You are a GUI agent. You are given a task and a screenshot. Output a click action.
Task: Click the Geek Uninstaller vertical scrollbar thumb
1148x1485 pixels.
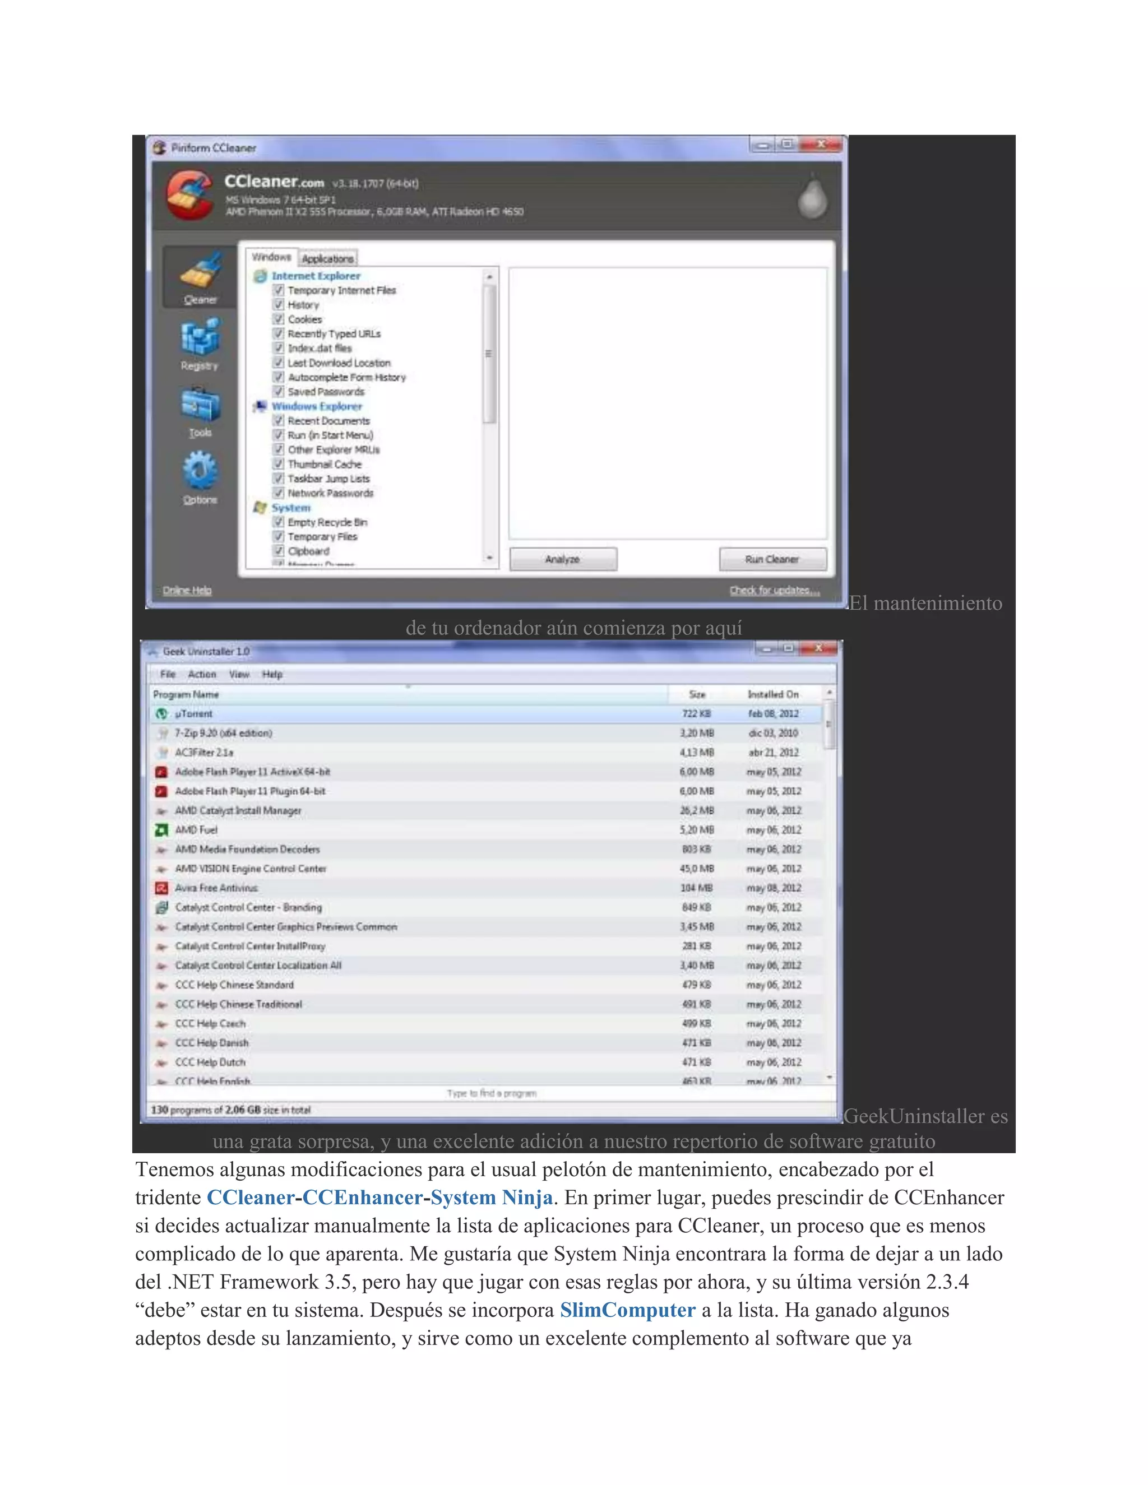pyautogui.click(x=829, y=725)
